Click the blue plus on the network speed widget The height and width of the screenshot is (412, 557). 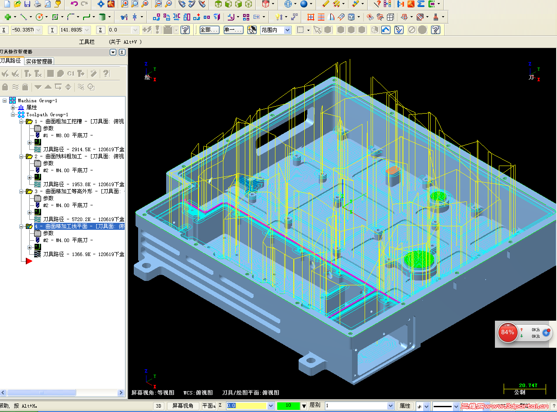546,333
